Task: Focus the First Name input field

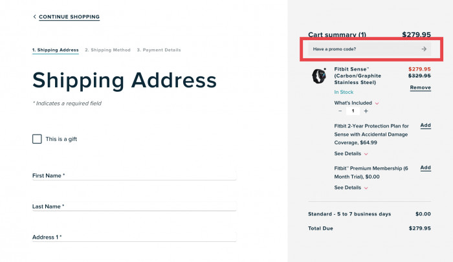Action: pos(134,175)
